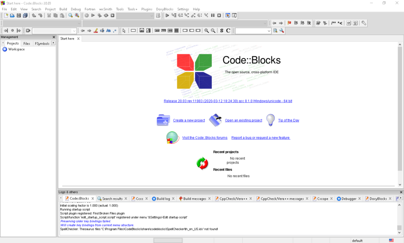The width and height of the screenshot is (404, 243).
Task: Switch to the Build log tab
Action: (x=163, y=198)
